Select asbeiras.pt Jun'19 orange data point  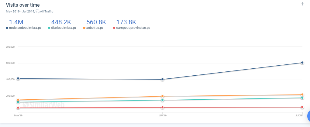163,96
